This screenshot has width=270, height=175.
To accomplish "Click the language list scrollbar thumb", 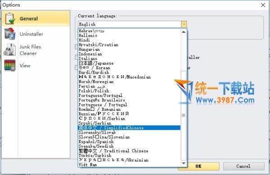I will [x=184, y=115].
